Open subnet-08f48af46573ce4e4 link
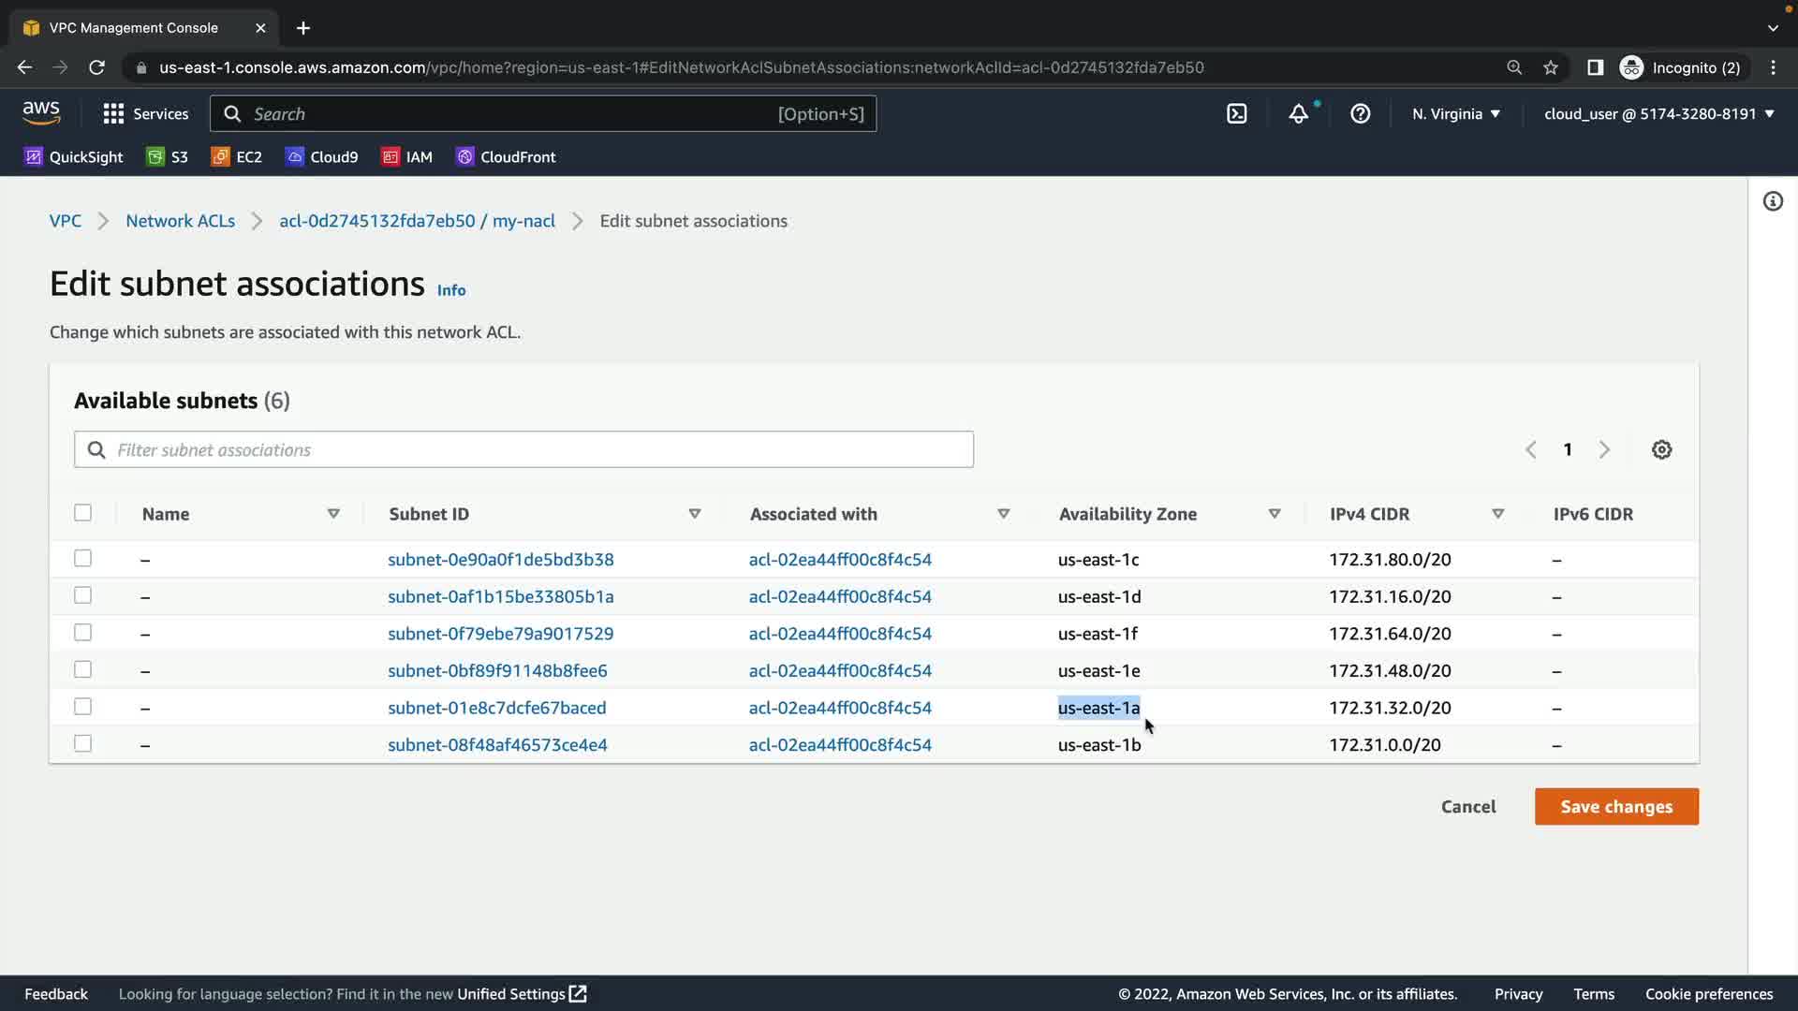The width and height of the screenshot is (1798, 1011). pyautogui.click(x=497, y=745)
